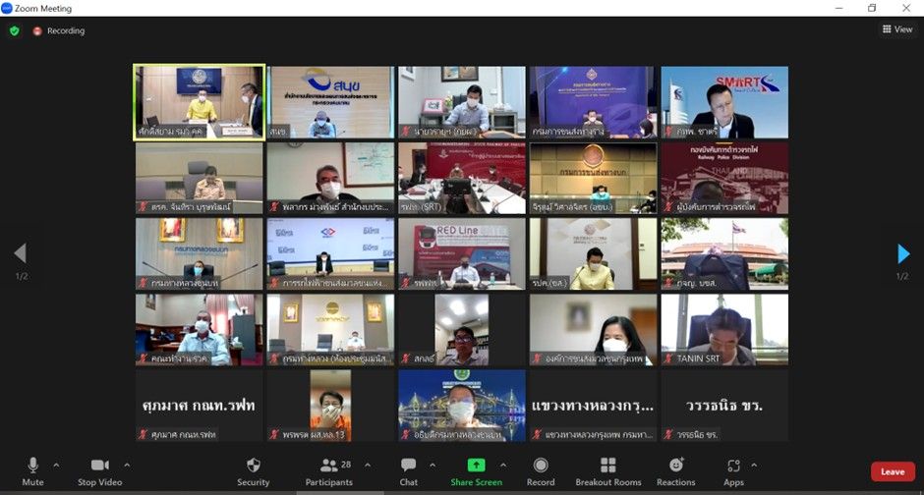Open the Apps panel
The width and height of the screenshot is (924, 495).
[x=733, y=469]
